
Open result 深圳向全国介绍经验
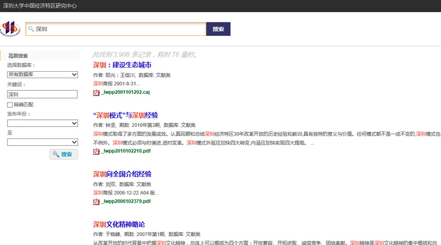click(x=122, y=174)
